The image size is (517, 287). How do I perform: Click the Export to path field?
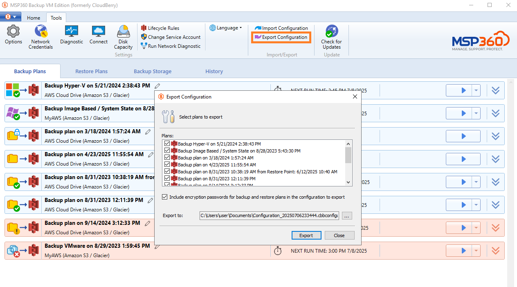[269, 215]
